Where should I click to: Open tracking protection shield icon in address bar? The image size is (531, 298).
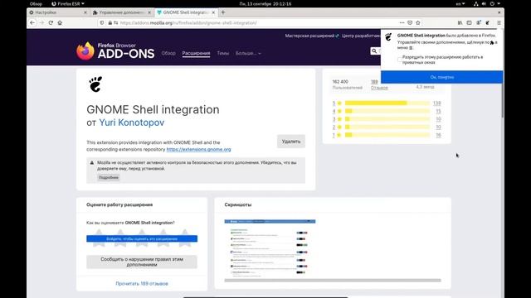102,22
